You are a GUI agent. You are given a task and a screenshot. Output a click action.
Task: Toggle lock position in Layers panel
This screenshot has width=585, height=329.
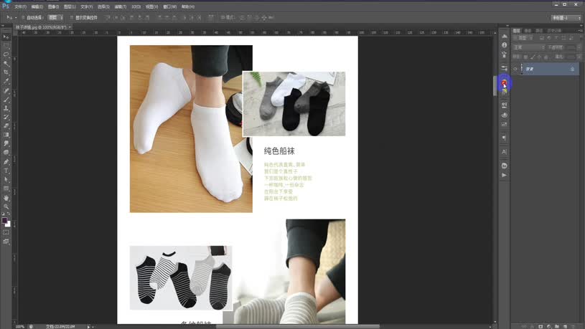(539, 57)
